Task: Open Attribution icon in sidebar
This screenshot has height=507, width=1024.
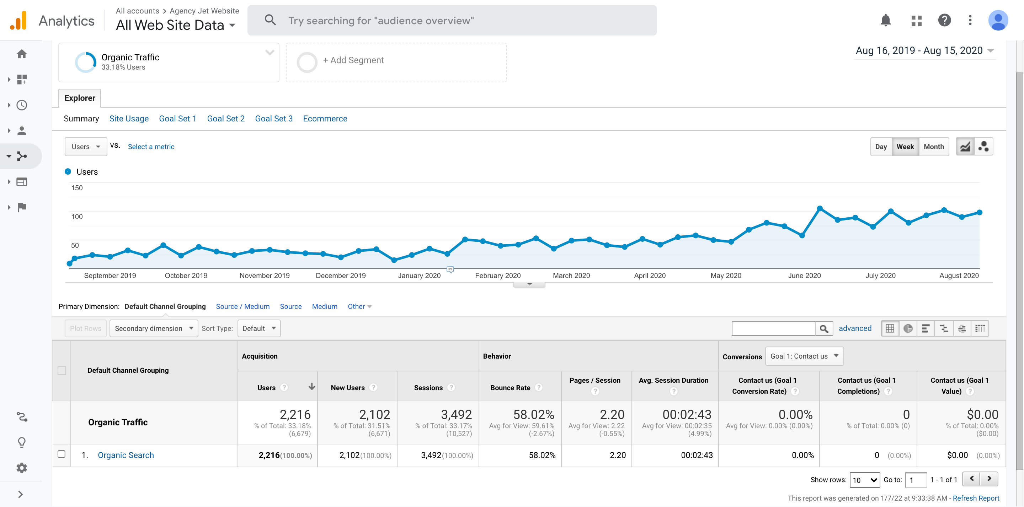Action: (x=21, y=417)
